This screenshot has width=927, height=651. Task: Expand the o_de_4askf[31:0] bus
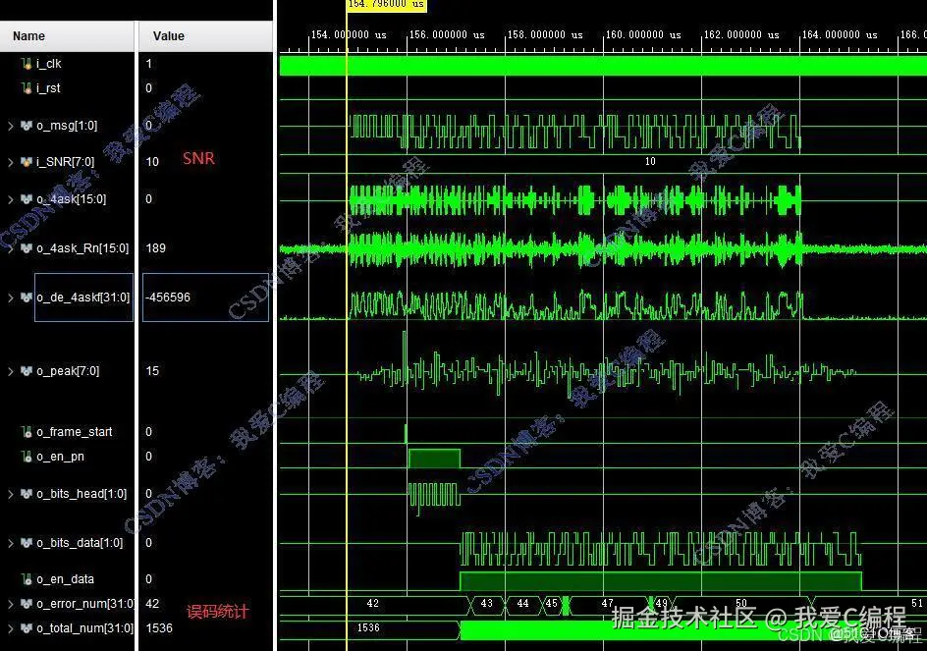click(10, 298)
